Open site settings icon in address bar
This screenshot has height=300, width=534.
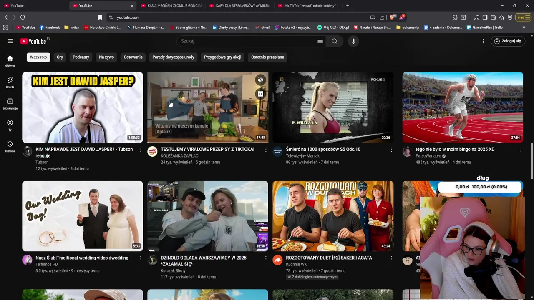(x=111, y=17)
